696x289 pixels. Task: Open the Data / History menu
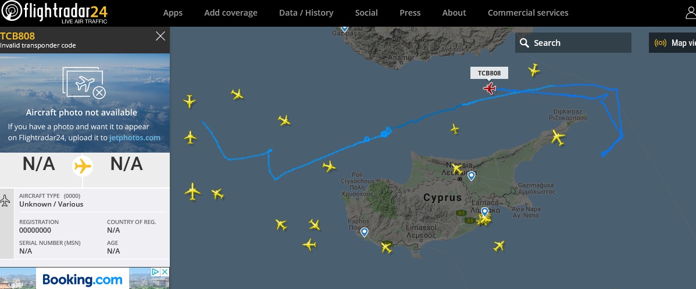[x=306, y=13]
